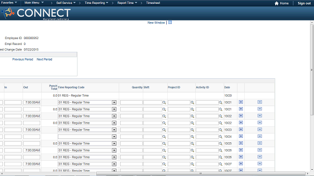Open the Favorites menu
The width and height of the screenshot is (314, 176).
tap(9, 3)
